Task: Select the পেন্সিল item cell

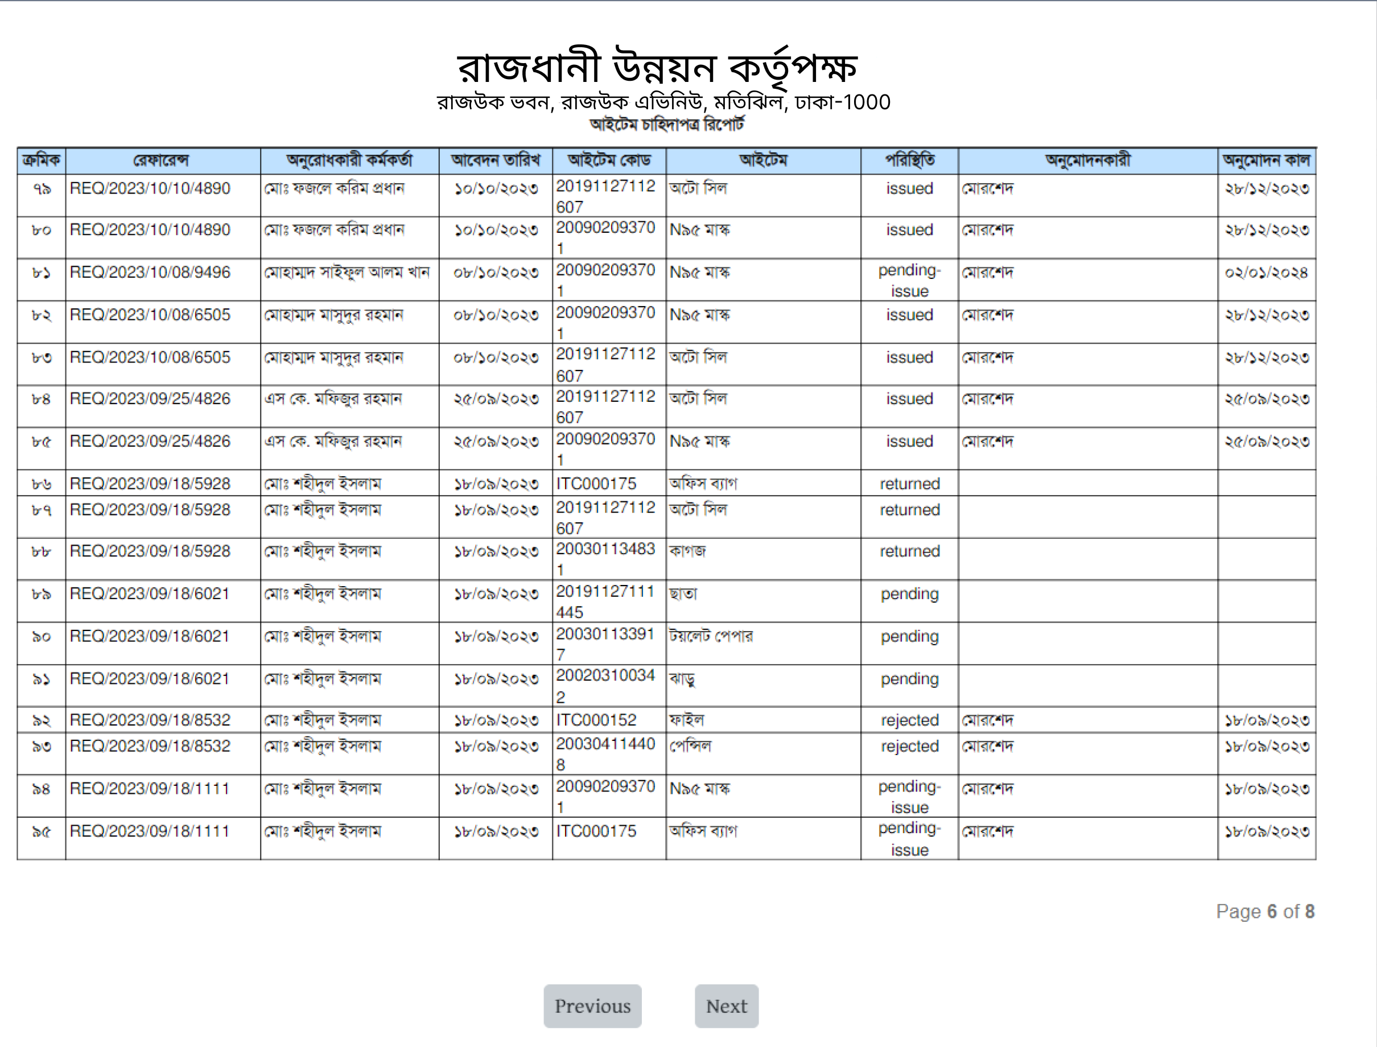Action: point(763,754)
